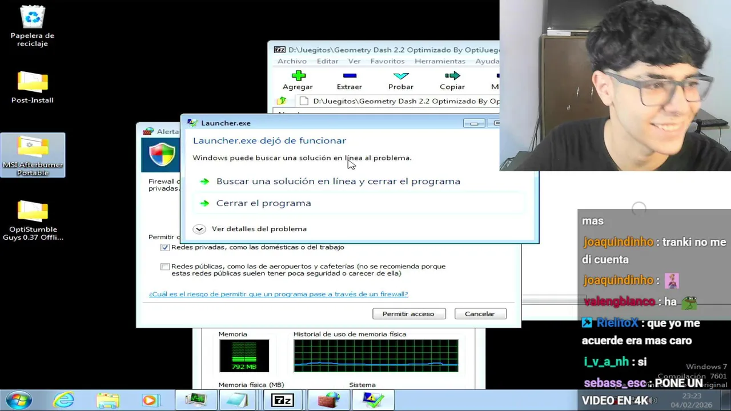Select the Post-Install folder on desktop

click(x=33, y=87)
